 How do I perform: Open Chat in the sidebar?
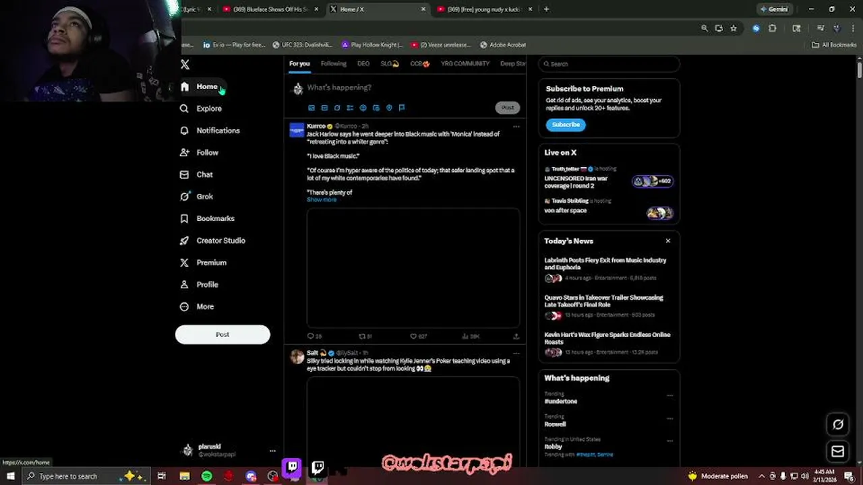pyautogui.click(x=196, y=174)
